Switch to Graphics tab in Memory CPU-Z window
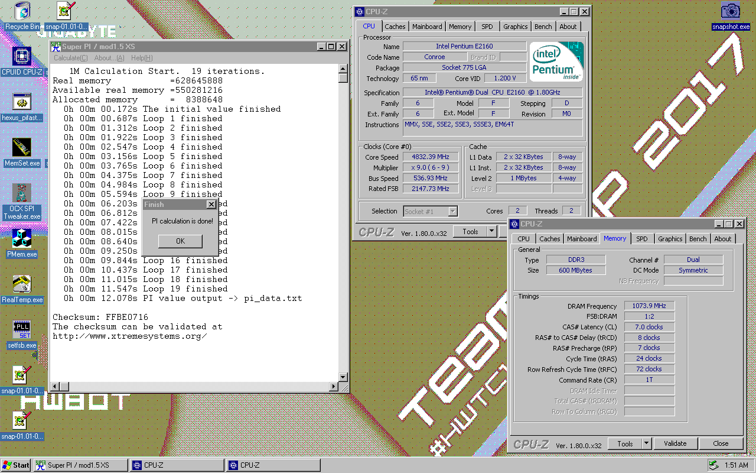 pos(670,239)
